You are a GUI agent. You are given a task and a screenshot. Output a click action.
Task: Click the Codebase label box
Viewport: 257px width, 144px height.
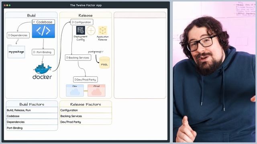click(x=43, y=22)
